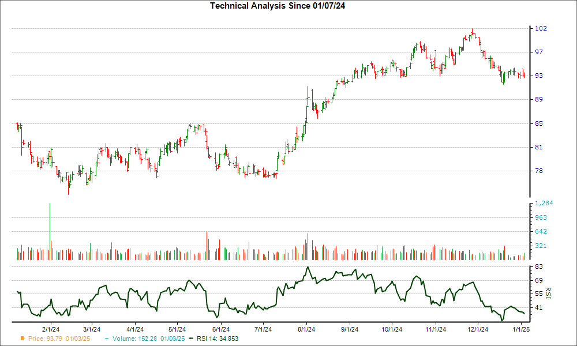
Task: Click the legend text 'RSI 14: 34.853'
Action: (x=218, y=339)
